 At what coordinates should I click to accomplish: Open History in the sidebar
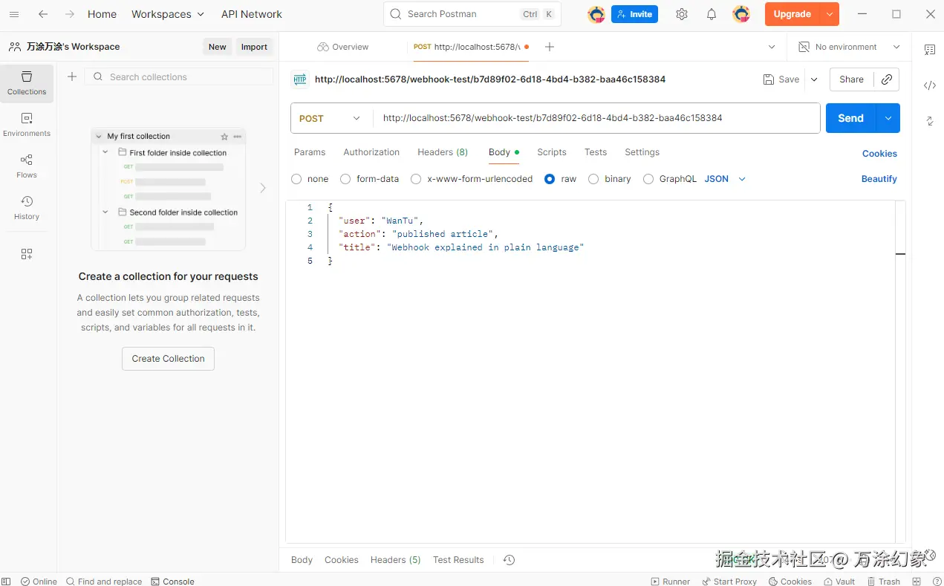pos(27,208)
